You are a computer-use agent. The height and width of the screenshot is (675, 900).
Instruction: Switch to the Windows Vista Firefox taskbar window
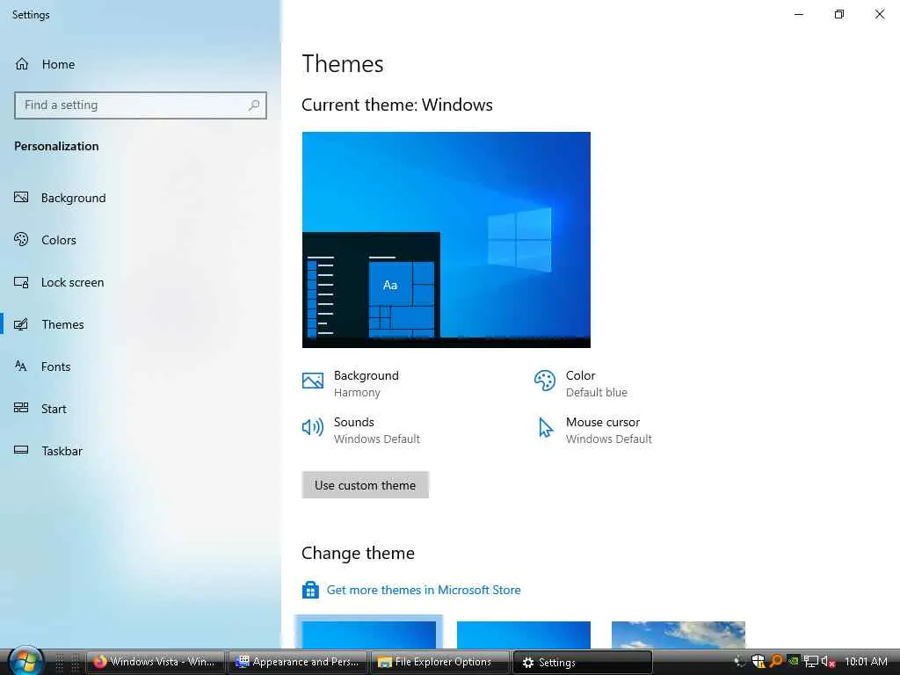coord(155,662)
